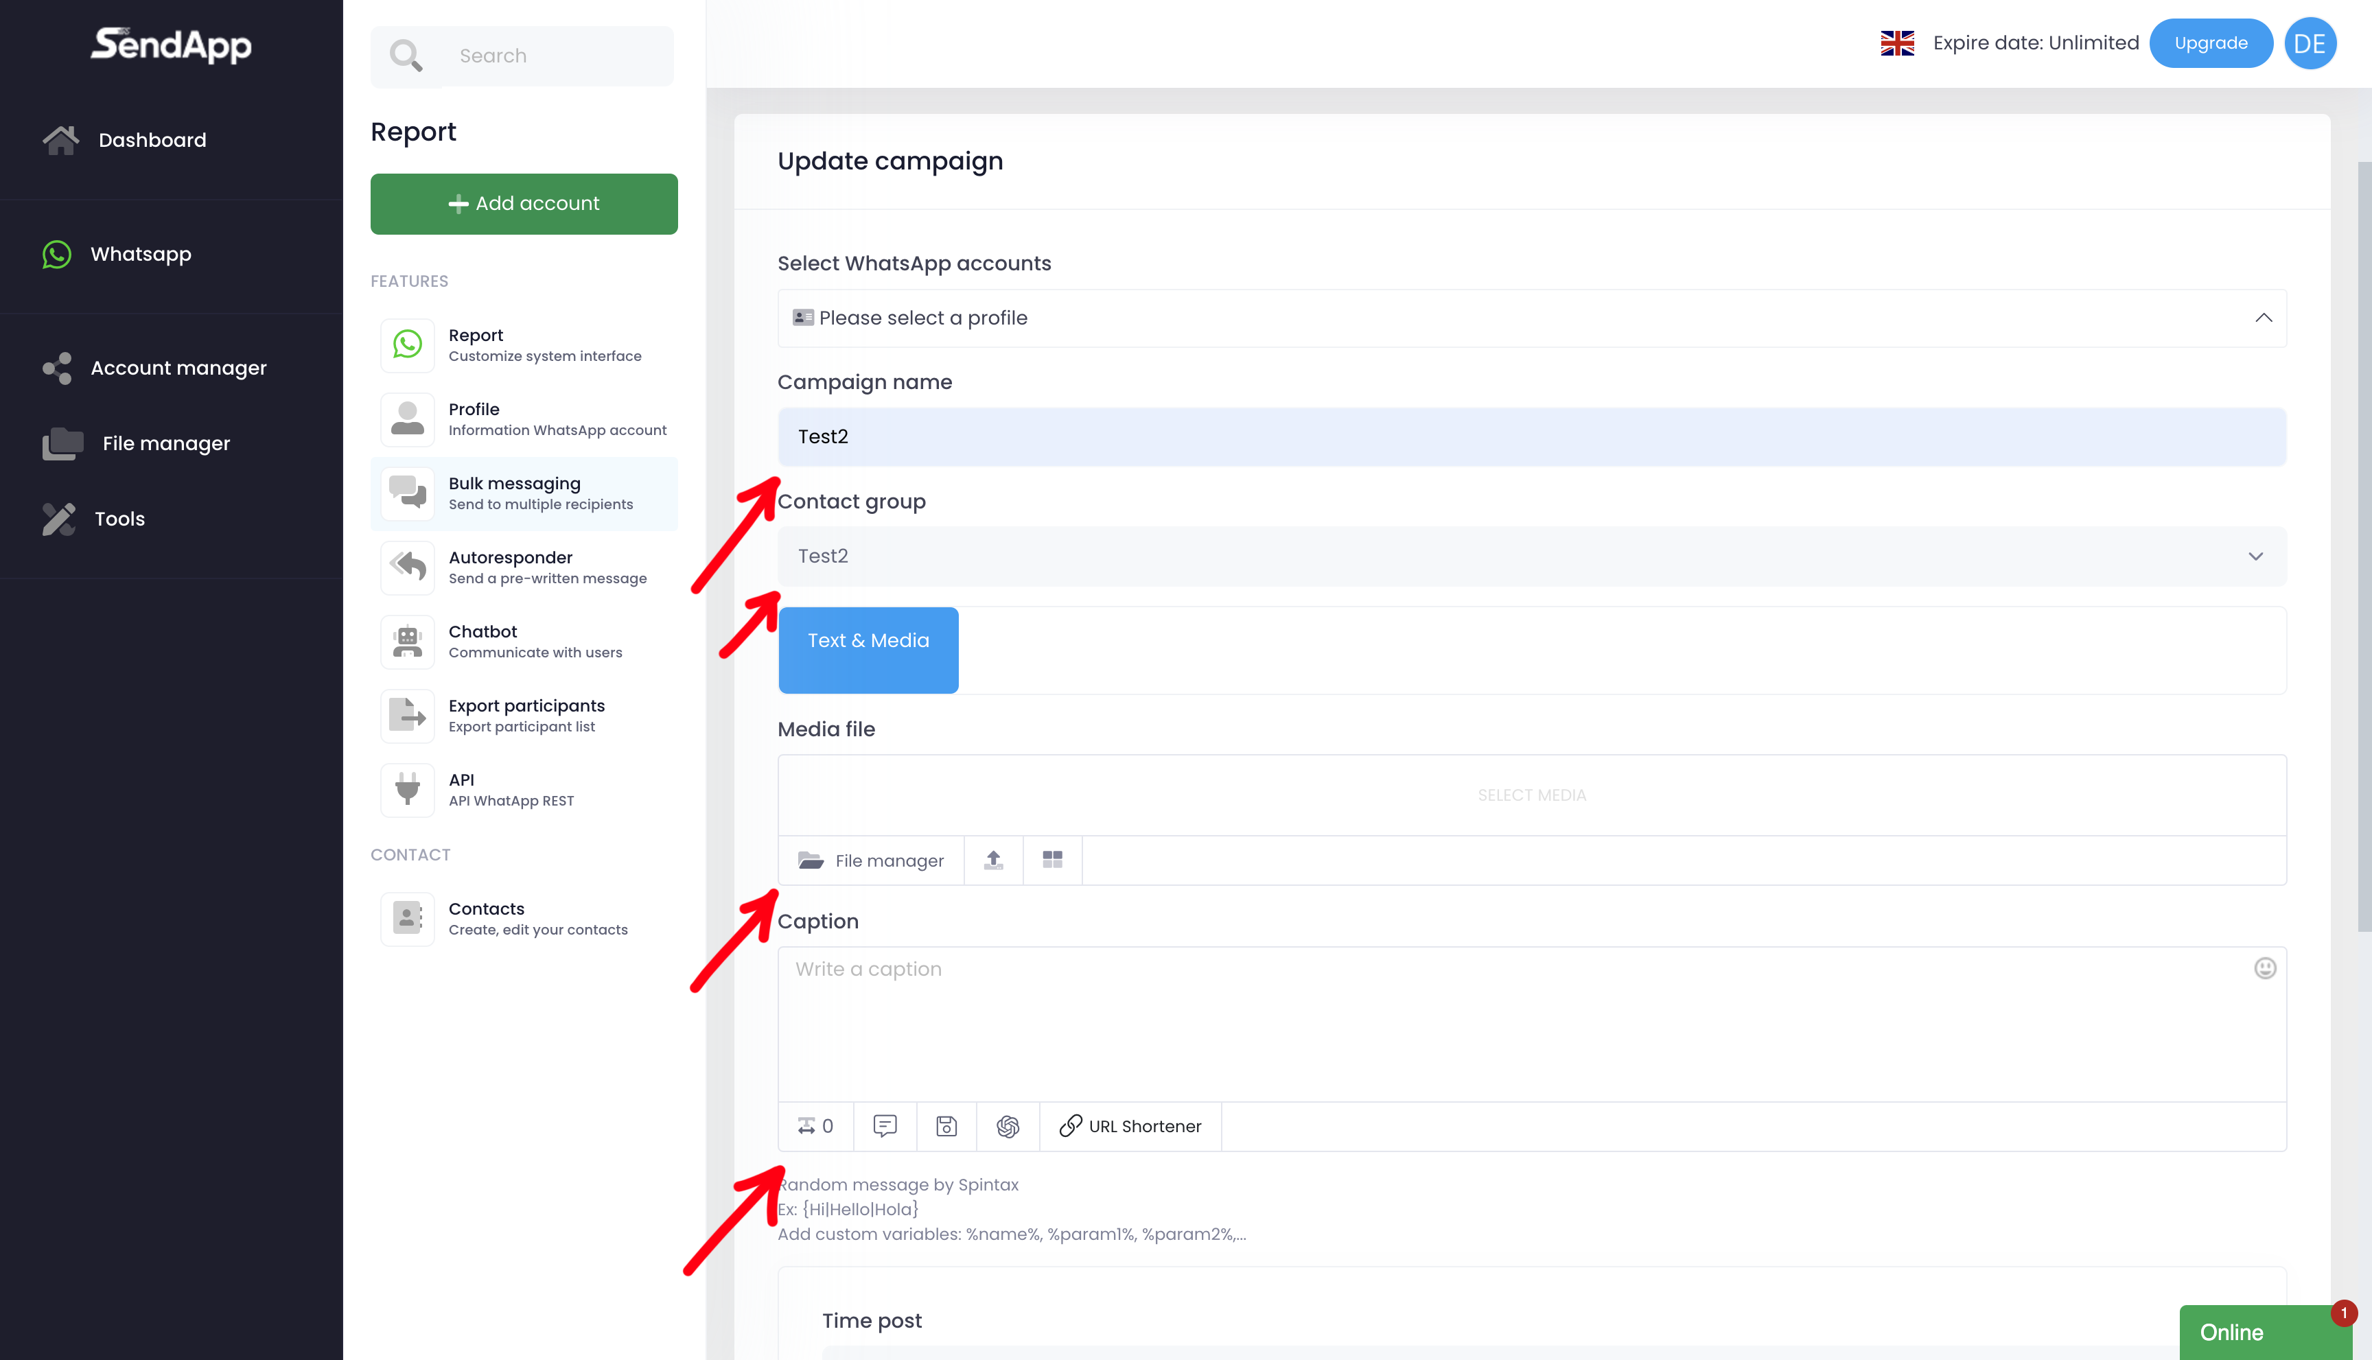Image resolution: width=2372 pixels, height=1360 pixels.
Task: Click the DE user avatar
Action: [x=2310, y=43]
